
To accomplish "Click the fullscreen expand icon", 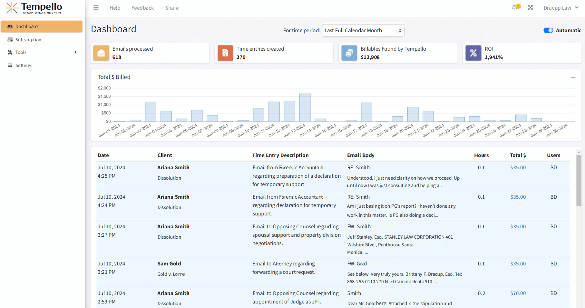I will pos(530,7).
